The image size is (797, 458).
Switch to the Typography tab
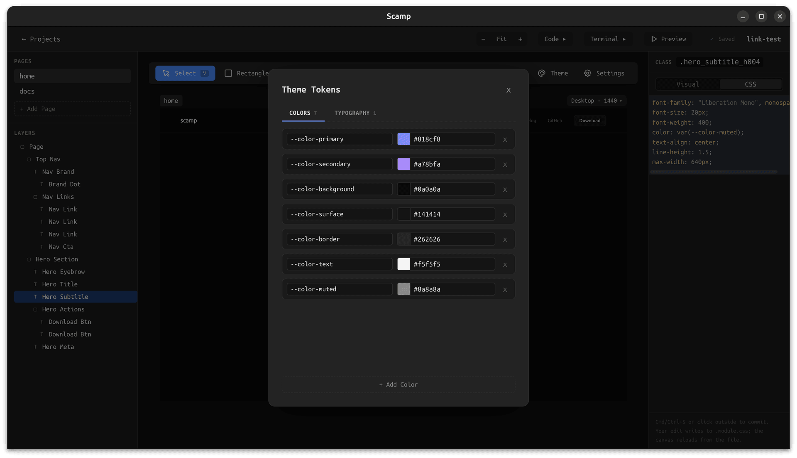(x=355, y=113)
